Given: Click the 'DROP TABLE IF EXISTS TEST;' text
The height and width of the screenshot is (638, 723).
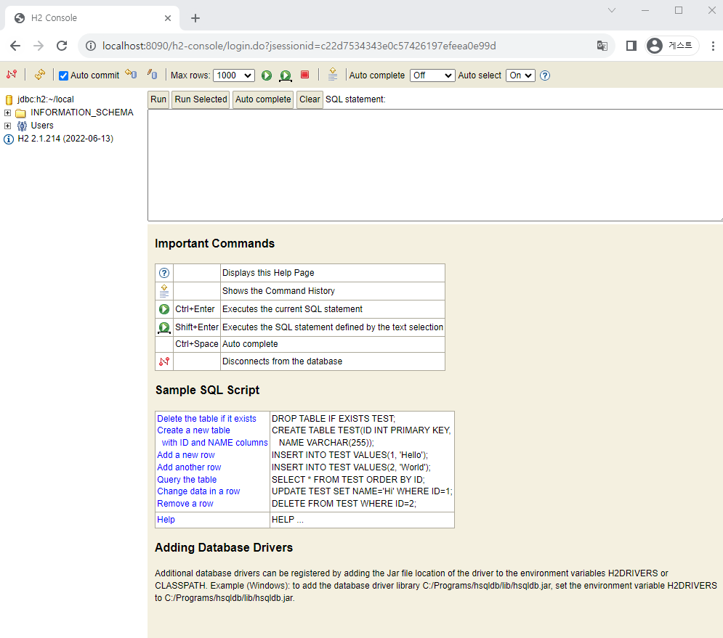Looking at the screenshot, I should click(334, 419).
